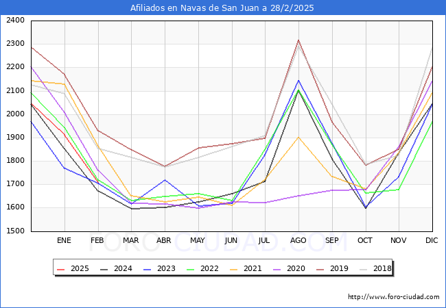
Task: Click the 2018 legend label
Action: click(x=382, y=268)
